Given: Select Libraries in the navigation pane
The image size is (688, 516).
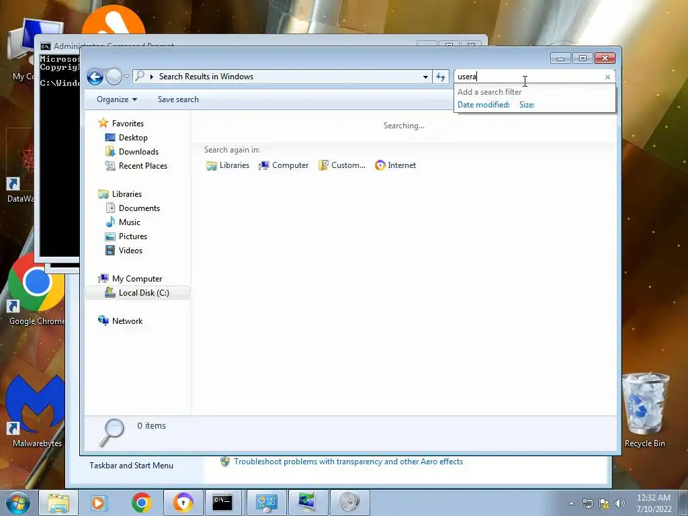Looking at the screenshot, I should click(126, 194).
